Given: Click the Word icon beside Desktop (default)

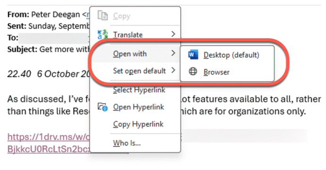Looking at the screenshot, I should pyautogui.click(x=193, y=55).
